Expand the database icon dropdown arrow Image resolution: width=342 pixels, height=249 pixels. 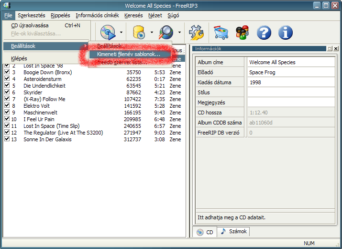[152, 33]
